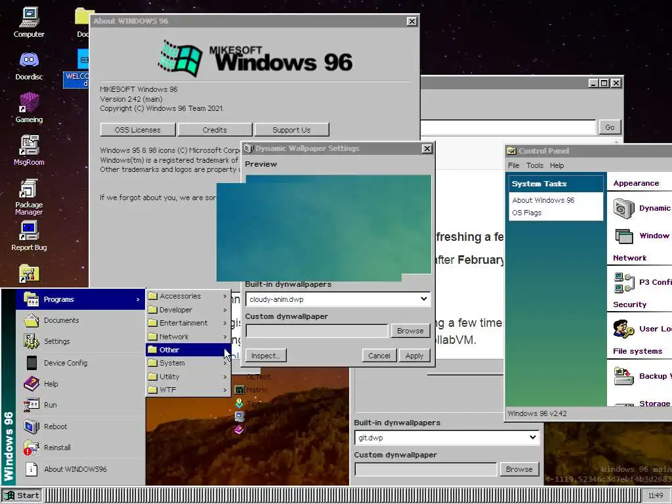This screenshot has height=504, width=672.
Task: Click Inspect... in Dynamic Wallpaper Settings
Action: [266, 356]
